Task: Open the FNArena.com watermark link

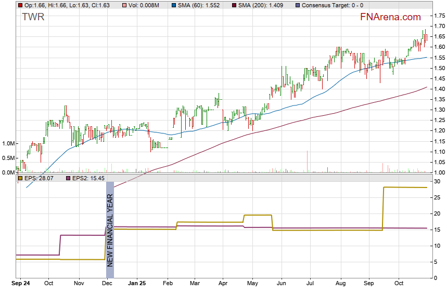Action: point(390,17)
